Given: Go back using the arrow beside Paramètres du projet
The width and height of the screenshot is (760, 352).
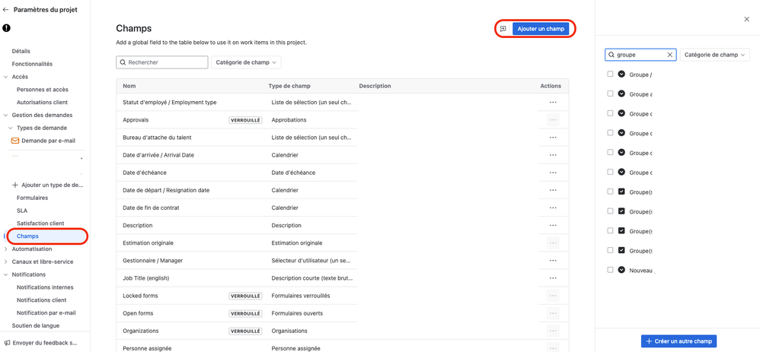Looking at the screenshot, I should pyautogui.click(x=6, y=10).
